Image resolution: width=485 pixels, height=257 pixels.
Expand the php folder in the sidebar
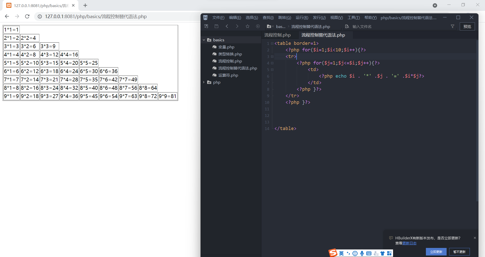pos(204,82)
